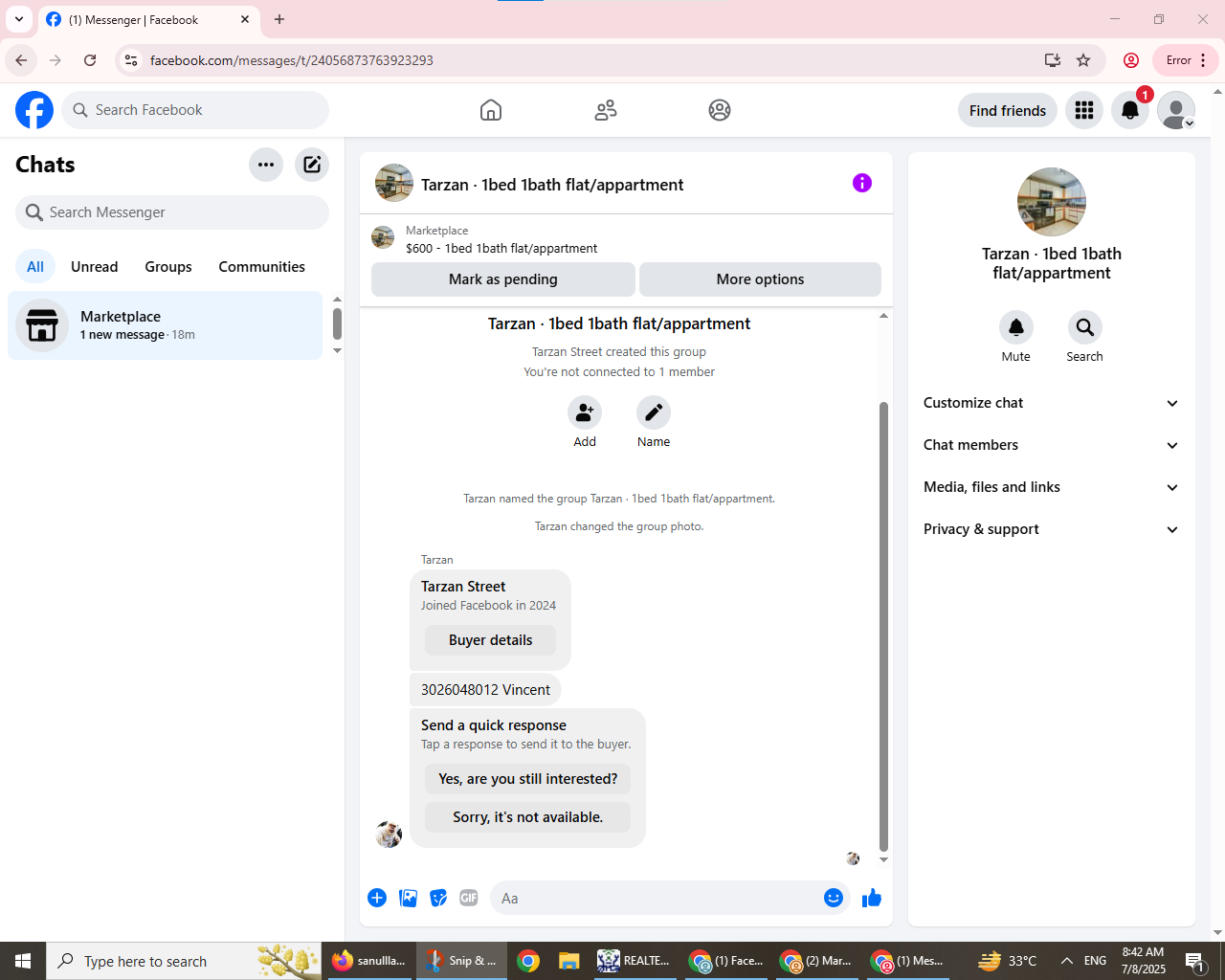Click chat list scrollbar thumb
Viewport: 1225px width, 980px height.
(337, 323)
